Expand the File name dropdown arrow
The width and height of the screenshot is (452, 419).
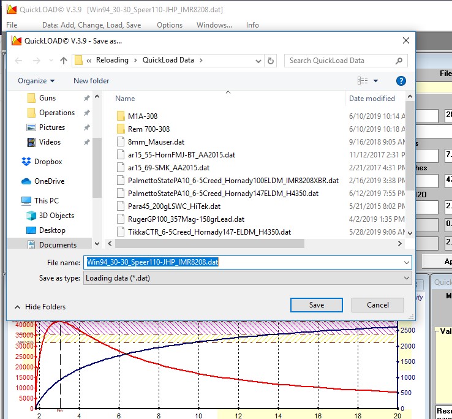(x=407, y=263)
